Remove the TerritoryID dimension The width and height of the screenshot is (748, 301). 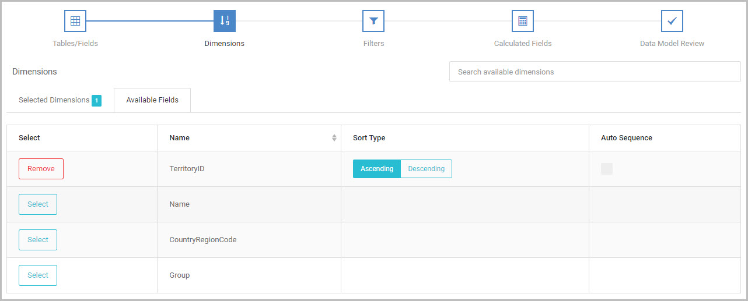click(41, 169)
